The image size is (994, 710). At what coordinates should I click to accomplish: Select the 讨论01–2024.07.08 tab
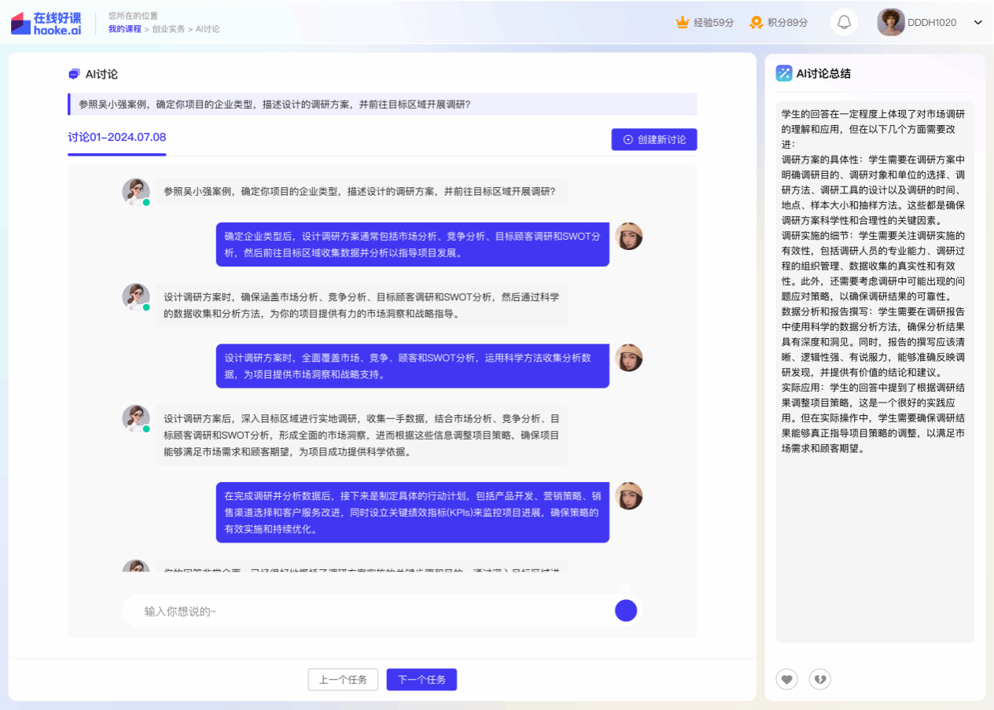point(116,138)
